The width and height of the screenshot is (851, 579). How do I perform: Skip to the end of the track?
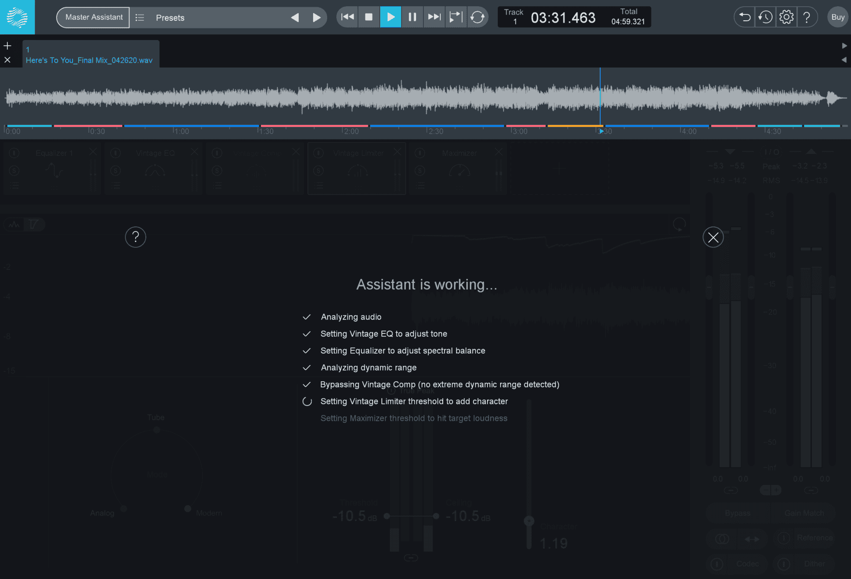click(434, 17)
